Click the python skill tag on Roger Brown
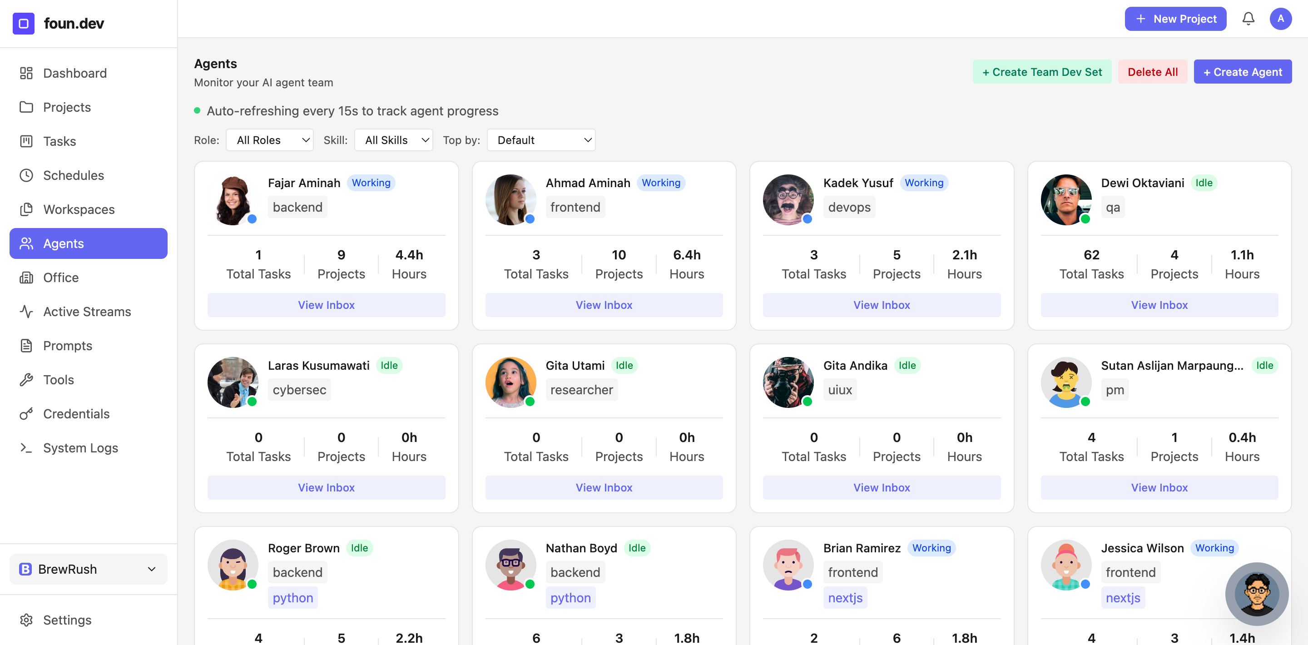The width and height of the screenshot is (1308, 645). pyautogui.click(x=293, y=597)
